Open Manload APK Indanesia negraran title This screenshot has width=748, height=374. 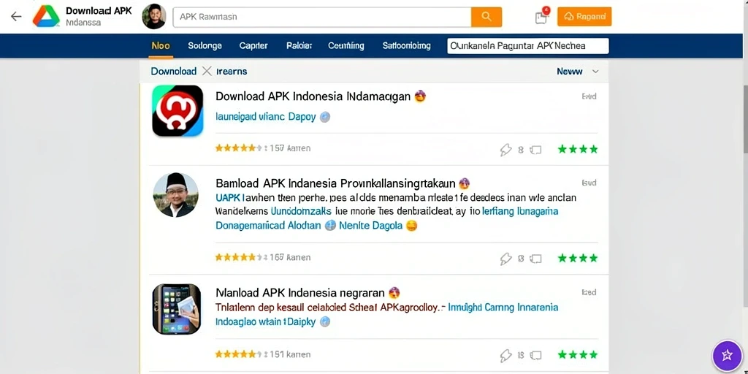pyautogui.click(x=300, y=292)
